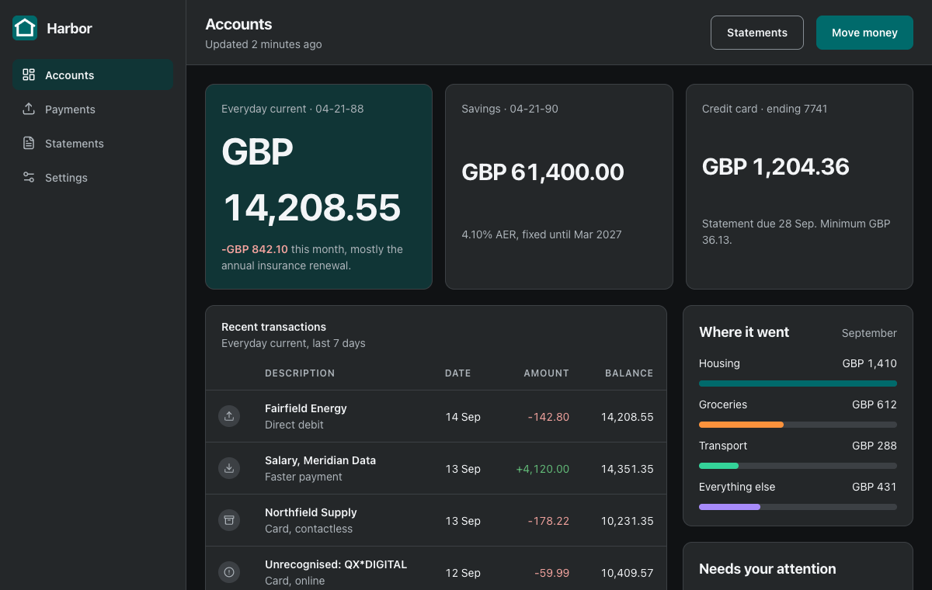The width and height of the screenshot is (932, 590).
Task: Click the Direct debit label under Fairfield Energy
Action: click(x=294, y=425)
